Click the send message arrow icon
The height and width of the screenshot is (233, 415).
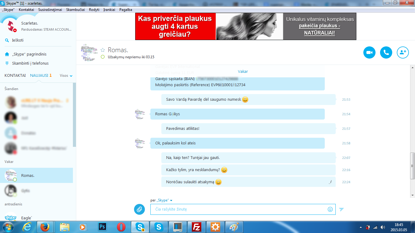coord(341,209)
